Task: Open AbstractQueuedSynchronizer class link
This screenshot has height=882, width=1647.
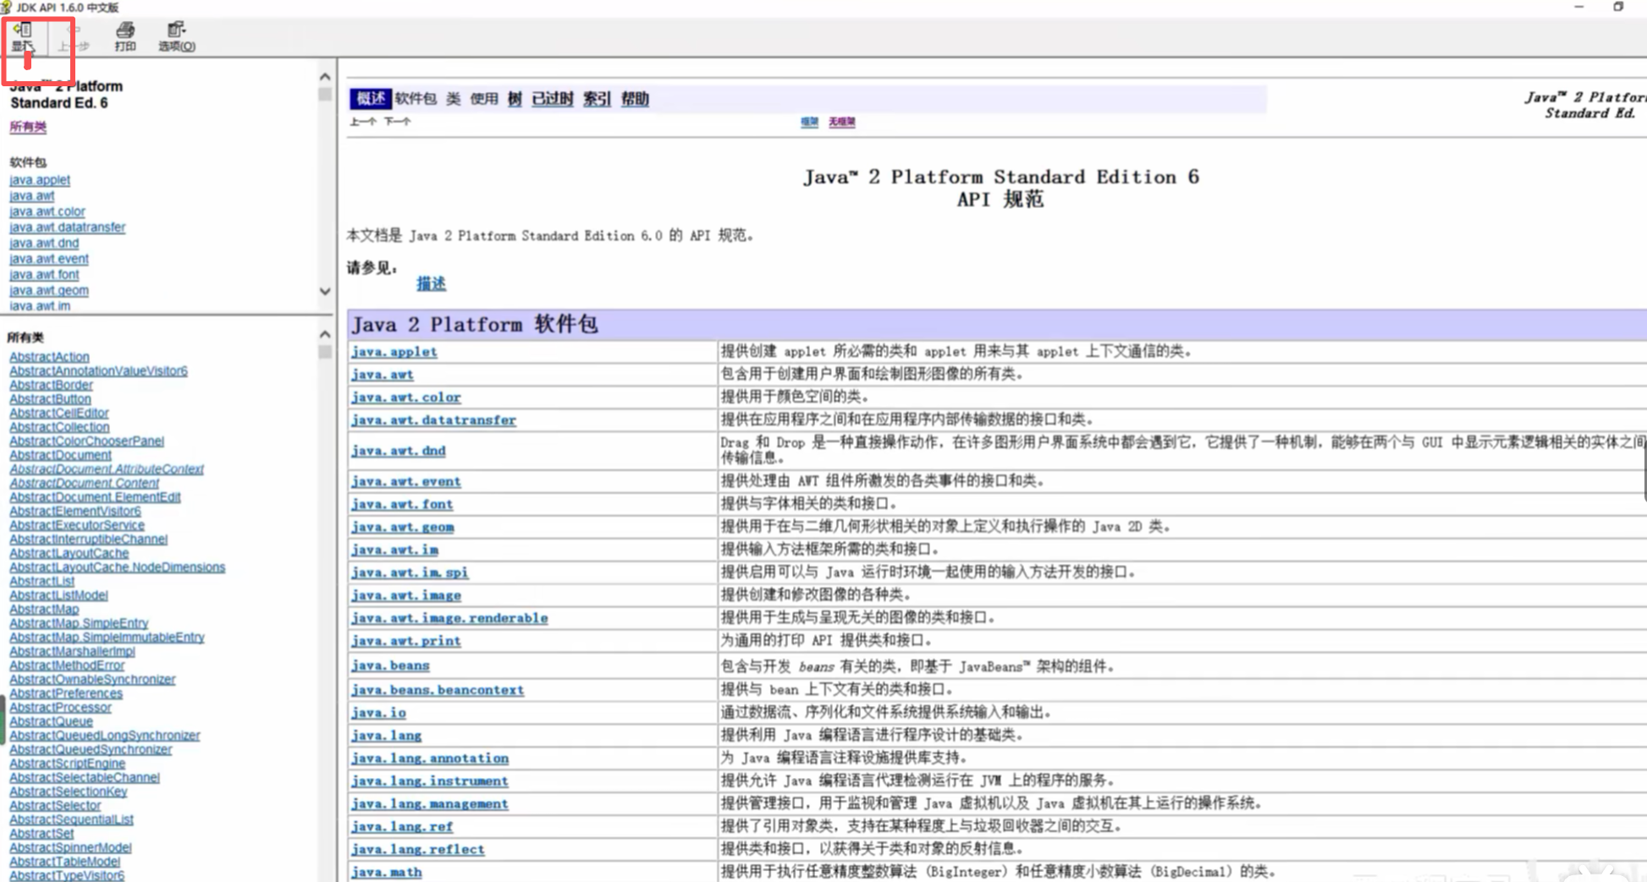Action: click(x=91, y=749)
